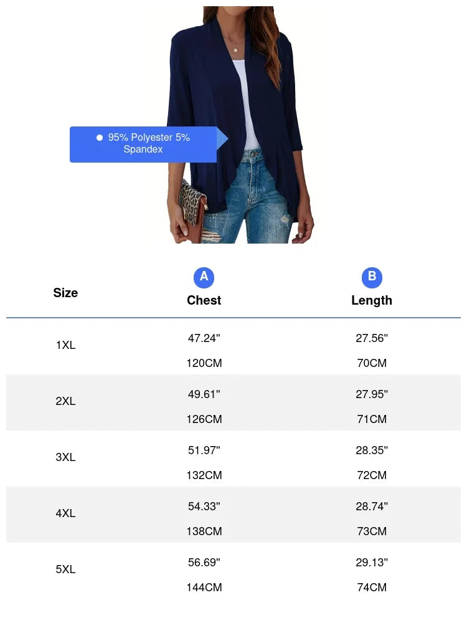The image size is (467, 623).
Task: Click the Size column header
Action: 65,293
